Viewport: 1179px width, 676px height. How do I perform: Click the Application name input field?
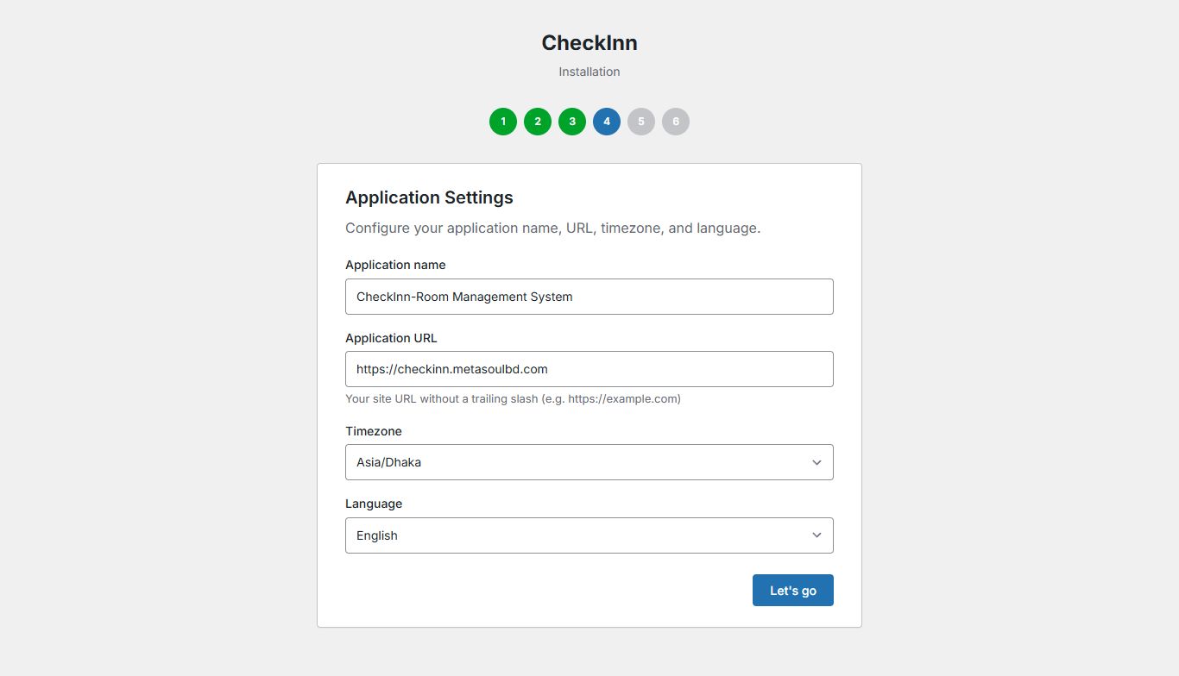coord(589,297)
